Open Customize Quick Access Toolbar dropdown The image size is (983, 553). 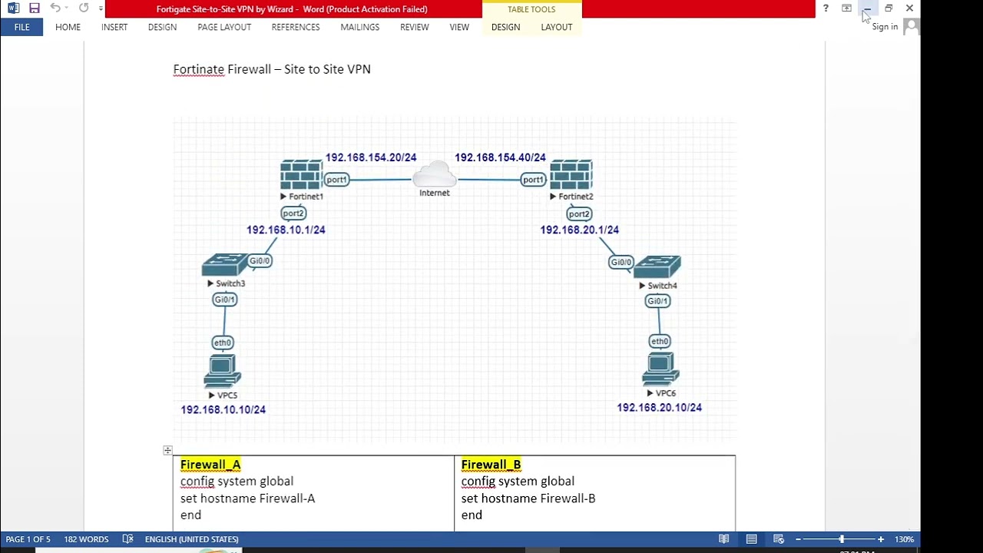click(101, 8)
